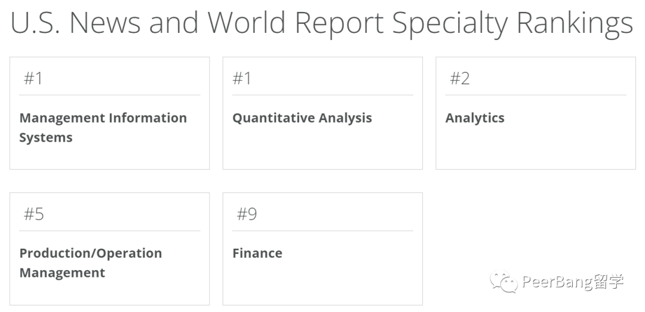The height and width of the screenshot is (312, 645).
Task: Click the Production/Operation Management label text
Action: pos(91,263)
